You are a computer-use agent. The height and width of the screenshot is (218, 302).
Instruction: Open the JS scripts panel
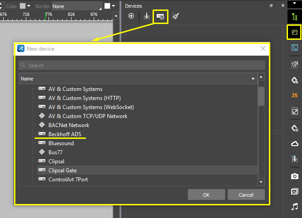pos(294,95)
